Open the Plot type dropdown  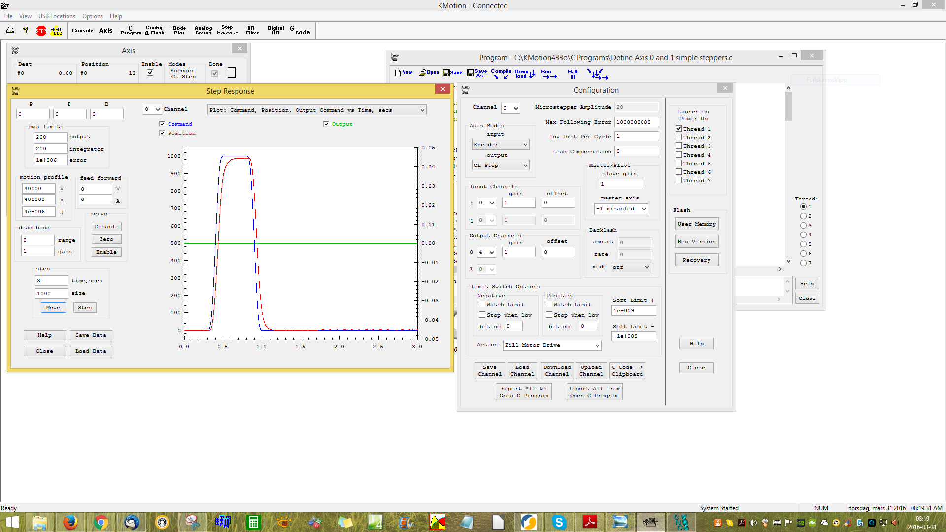coord(316,110)
